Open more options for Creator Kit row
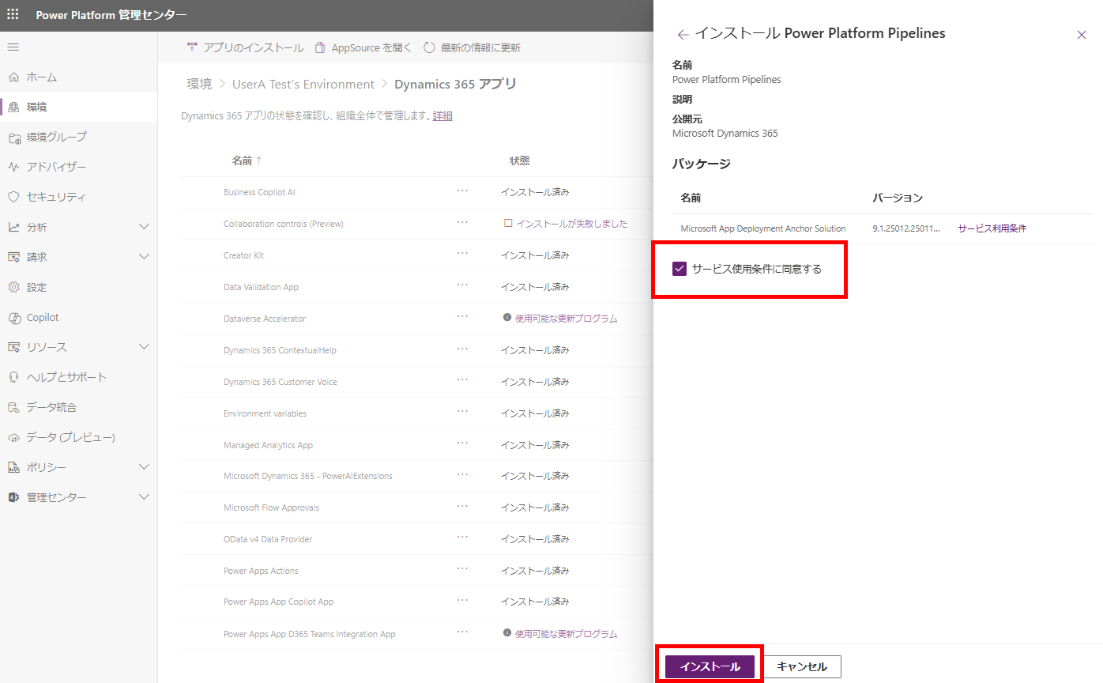The width and height of the screenshot is (1103, 683). 462,255
